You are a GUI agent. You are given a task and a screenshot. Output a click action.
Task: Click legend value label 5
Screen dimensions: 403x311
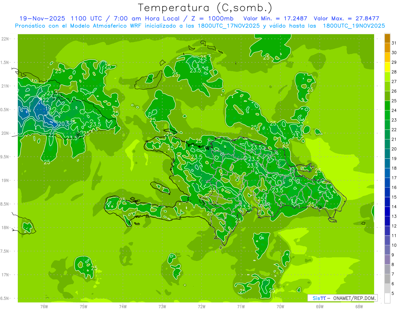(x=393, y=293)
